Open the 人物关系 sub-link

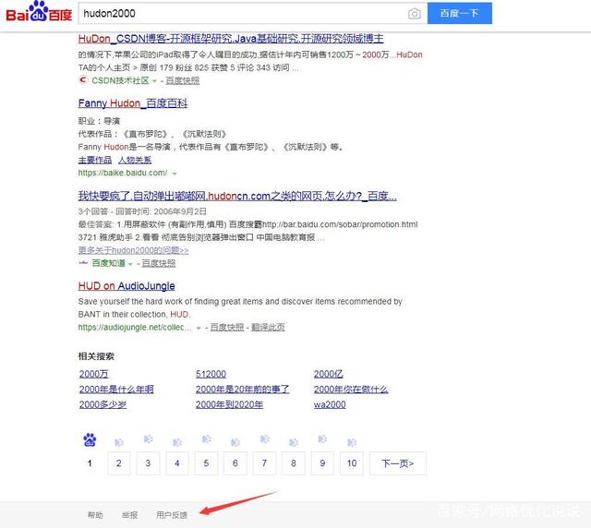click(135, 161)
